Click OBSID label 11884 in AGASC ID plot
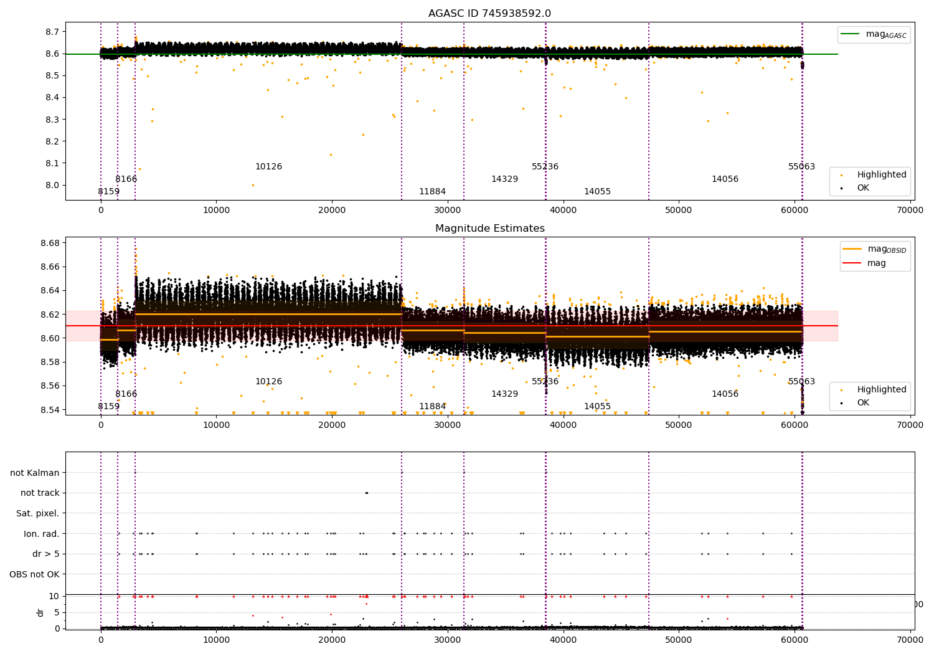The height and width of the screenshot is (654, 934). [x=432, y=192]
